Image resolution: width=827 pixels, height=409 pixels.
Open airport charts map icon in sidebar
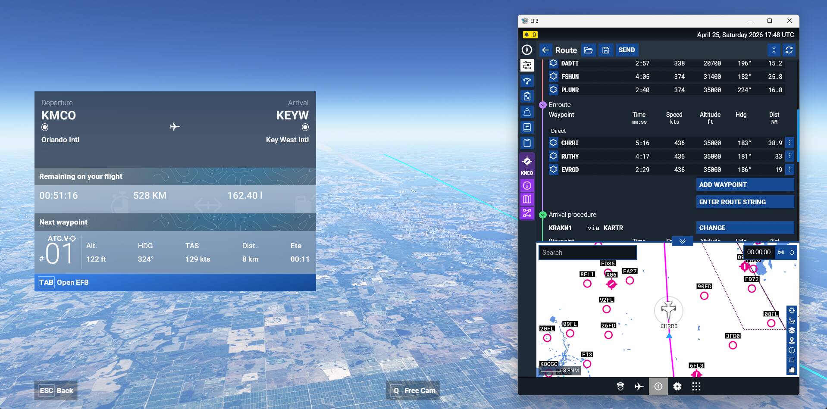[x=527, y=200]
